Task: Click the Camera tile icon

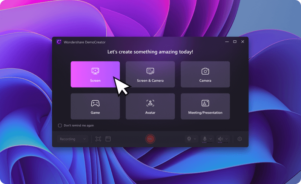Action: [x=205, y=71]
